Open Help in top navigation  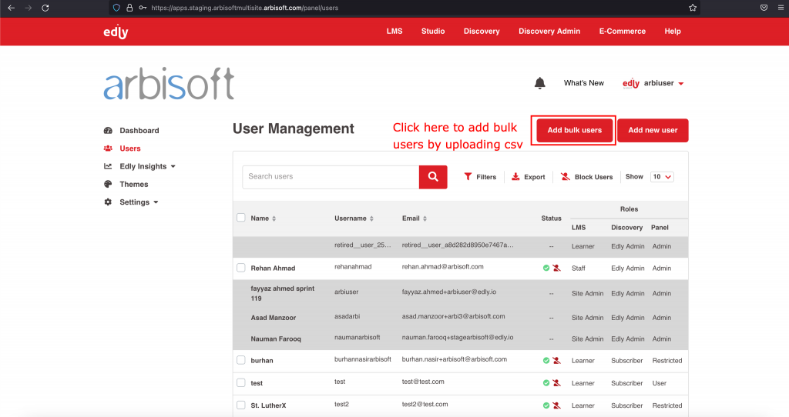(673, 31)
